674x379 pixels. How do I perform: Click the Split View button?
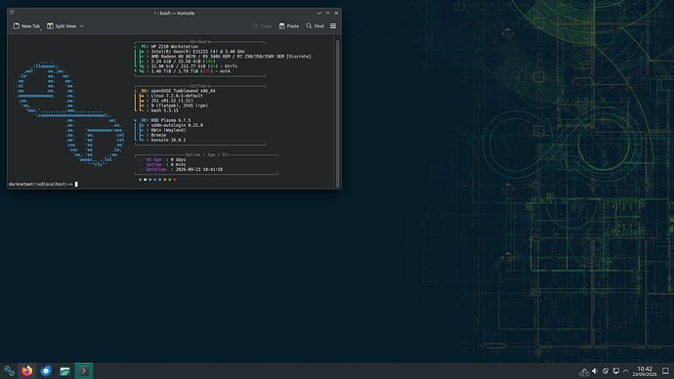click(62, 26)
